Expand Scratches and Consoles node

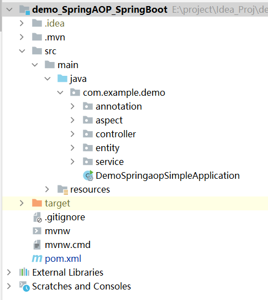9,286
